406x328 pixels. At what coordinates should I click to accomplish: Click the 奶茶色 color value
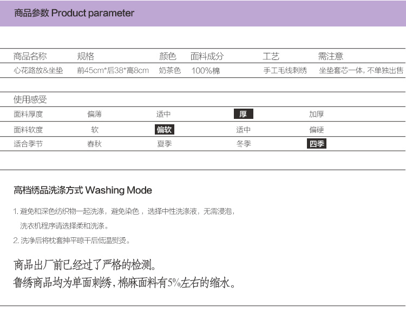tap(169, 70)
